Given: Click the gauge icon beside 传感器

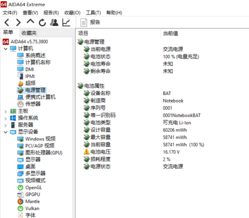Looking at the screenshot, I should point(20,104).
